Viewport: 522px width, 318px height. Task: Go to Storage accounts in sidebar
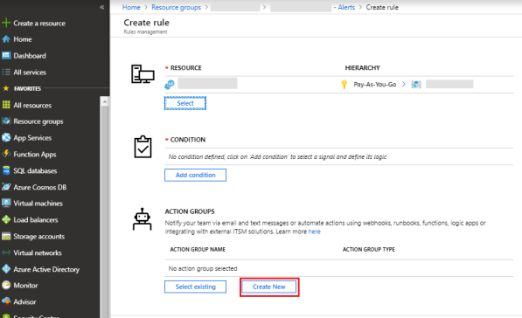click(x=39, y=237)
